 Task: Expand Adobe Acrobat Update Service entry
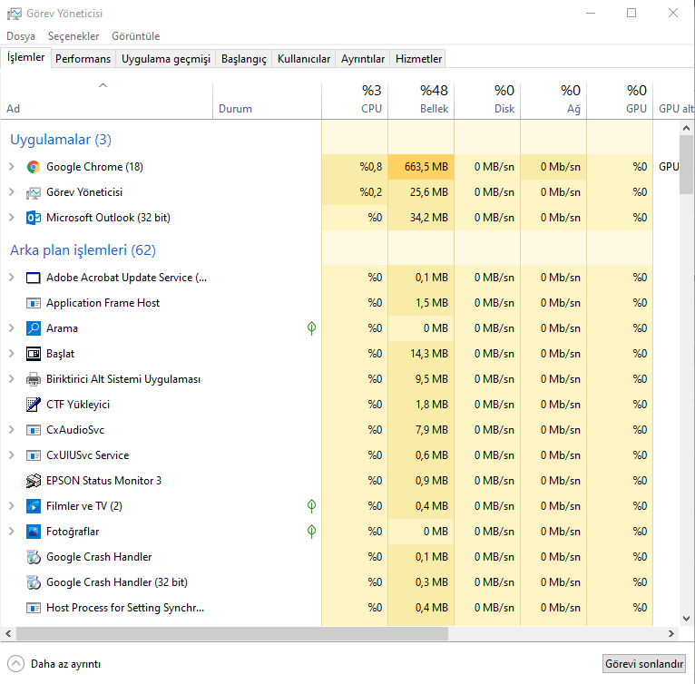coord(12,277)
